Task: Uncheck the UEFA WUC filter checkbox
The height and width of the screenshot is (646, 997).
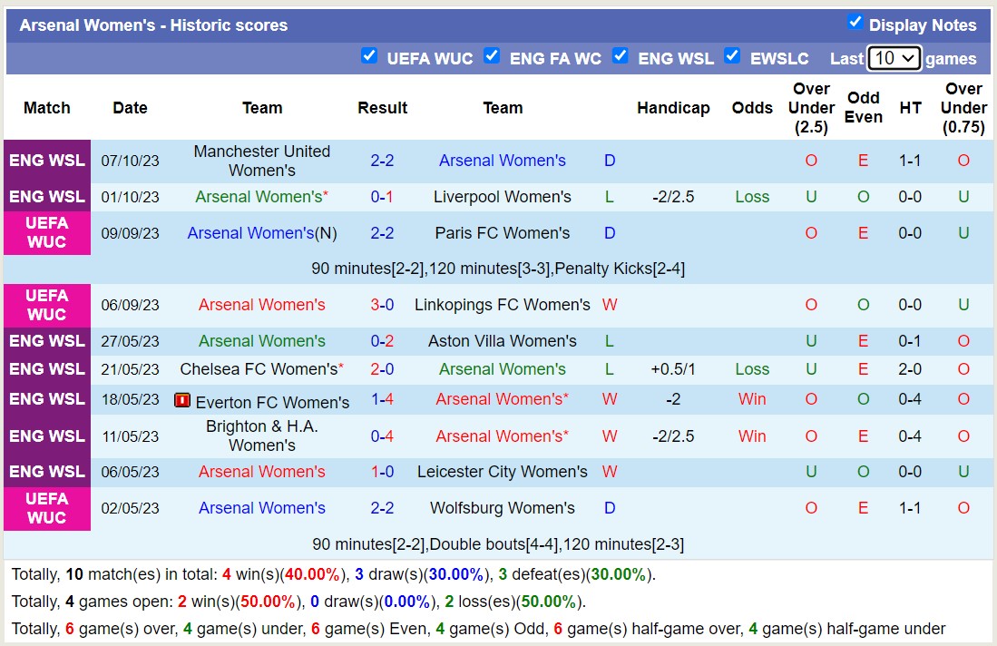Action: coord(369,55)
